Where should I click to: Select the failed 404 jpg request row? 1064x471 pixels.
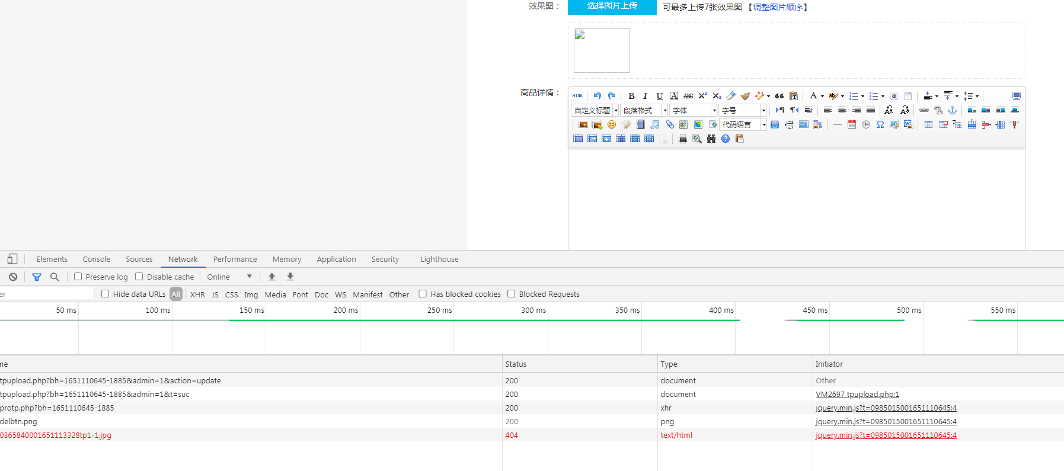[x=532, y=435]
